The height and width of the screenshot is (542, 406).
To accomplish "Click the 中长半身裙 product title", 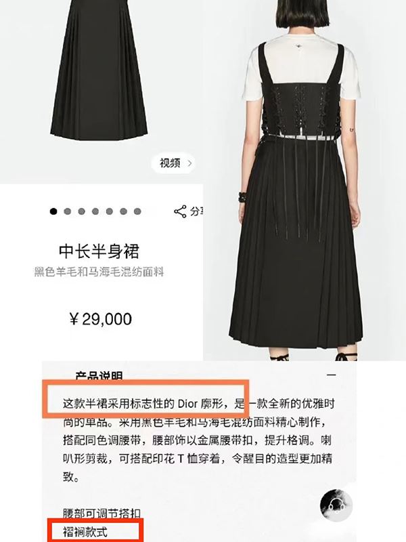I will point(99,251).
